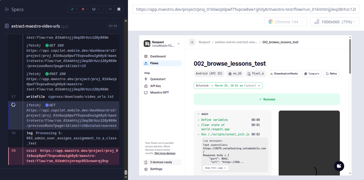Screen dimensions: 364x180
Task: Open the Chrome 144 browser dropdown
Action: (x=286, y=22)
